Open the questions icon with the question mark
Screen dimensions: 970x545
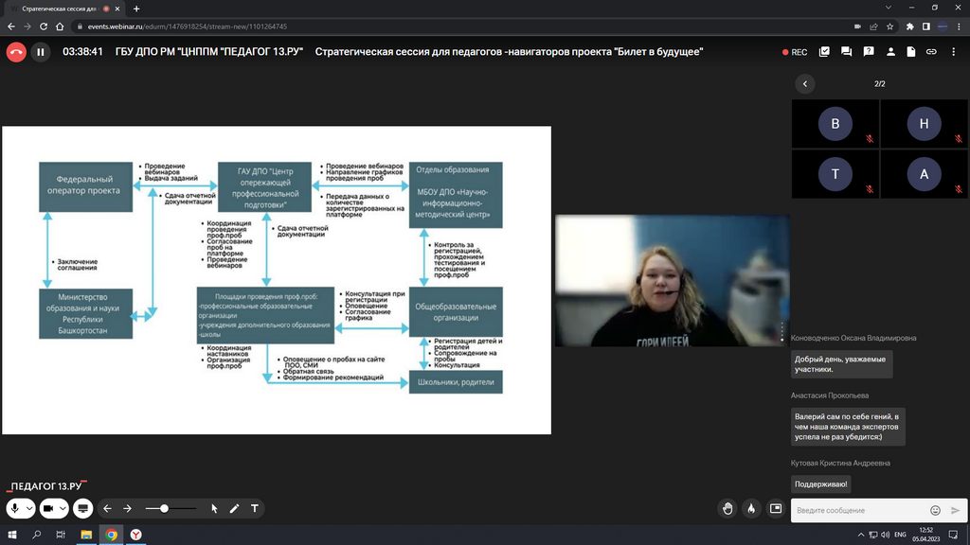click(x=869, y=52)
